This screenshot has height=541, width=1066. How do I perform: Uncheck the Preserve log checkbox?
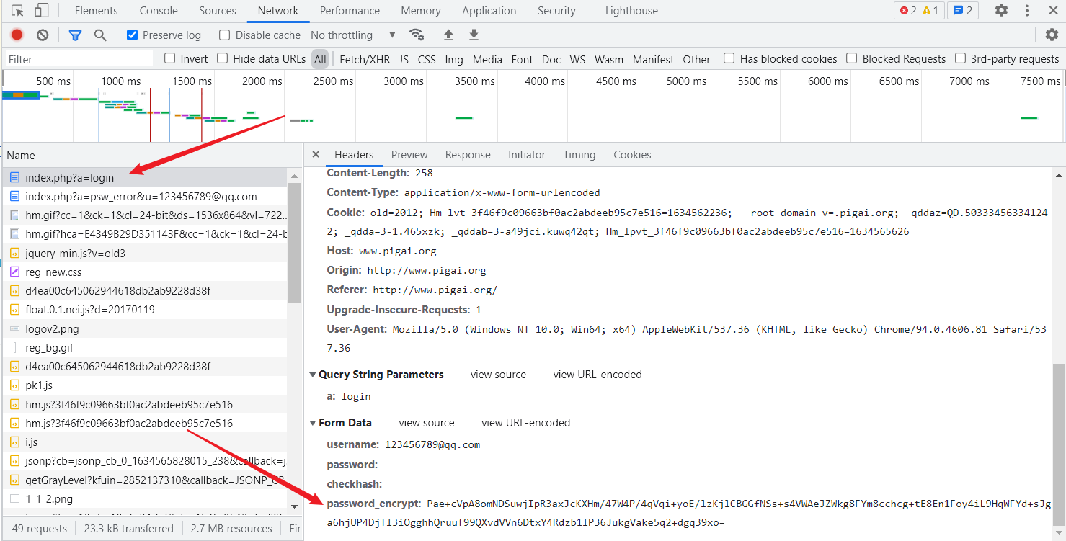click(130, 35)
